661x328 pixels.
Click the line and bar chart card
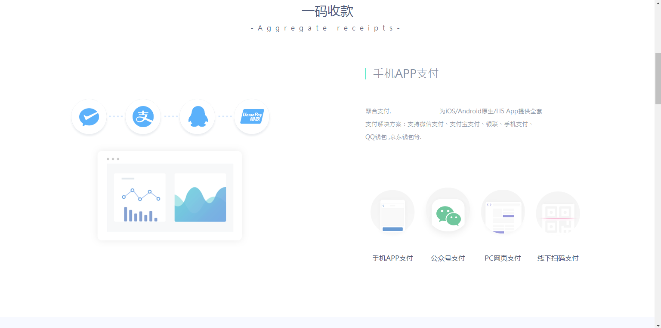click(140, 197)
